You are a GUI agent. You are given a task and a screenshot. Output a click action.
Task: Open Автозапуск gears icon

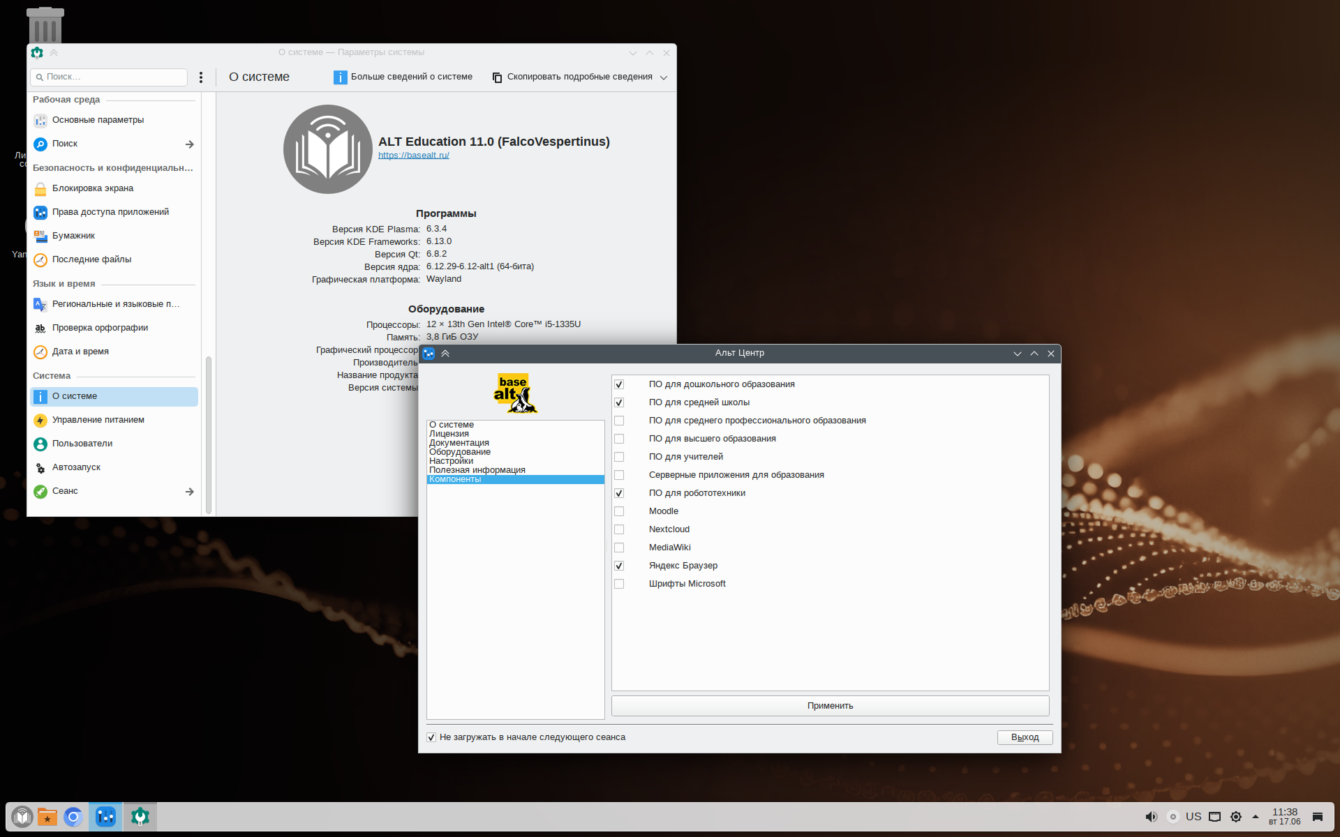(40, 468)
